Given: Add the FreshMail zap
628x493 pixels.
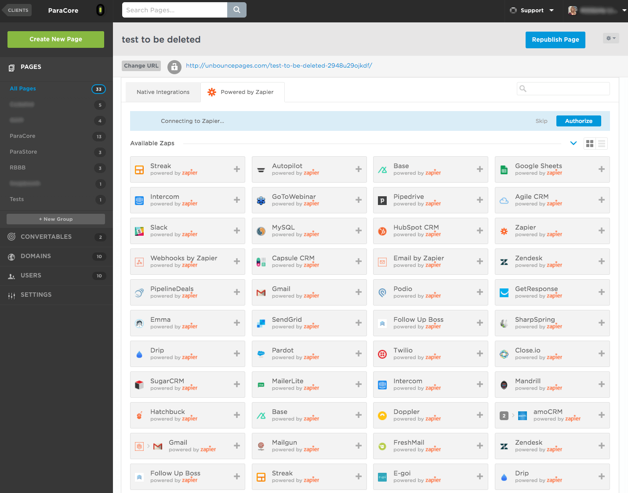Looking at the screenshot, I should point(479,446).
